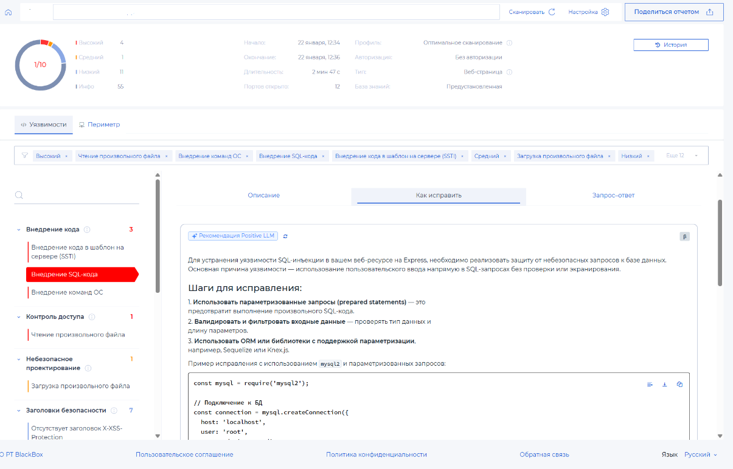Open the История button
The width and height of the screenshot is (733, 469).
click(x=670, y=45)
